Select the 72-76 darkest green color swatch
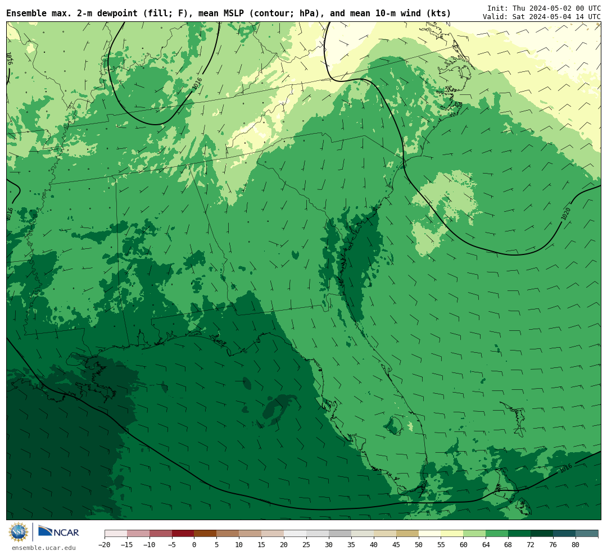 [x=542, y=534]
